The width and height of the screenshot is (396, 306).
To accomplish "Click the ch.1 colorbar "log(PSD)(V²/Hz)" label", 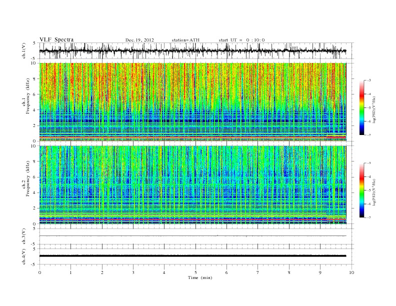I will (374, 109).
